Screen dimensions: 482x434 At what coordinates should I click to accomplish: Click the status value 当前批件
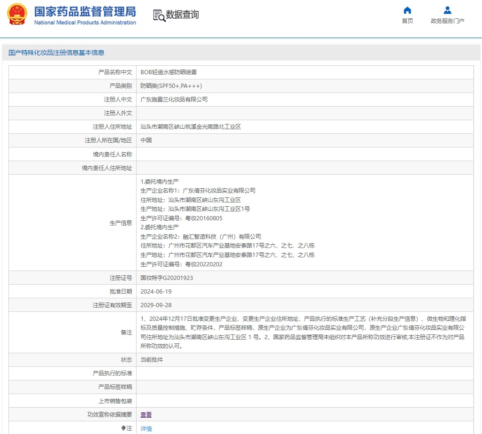point(152,360)
